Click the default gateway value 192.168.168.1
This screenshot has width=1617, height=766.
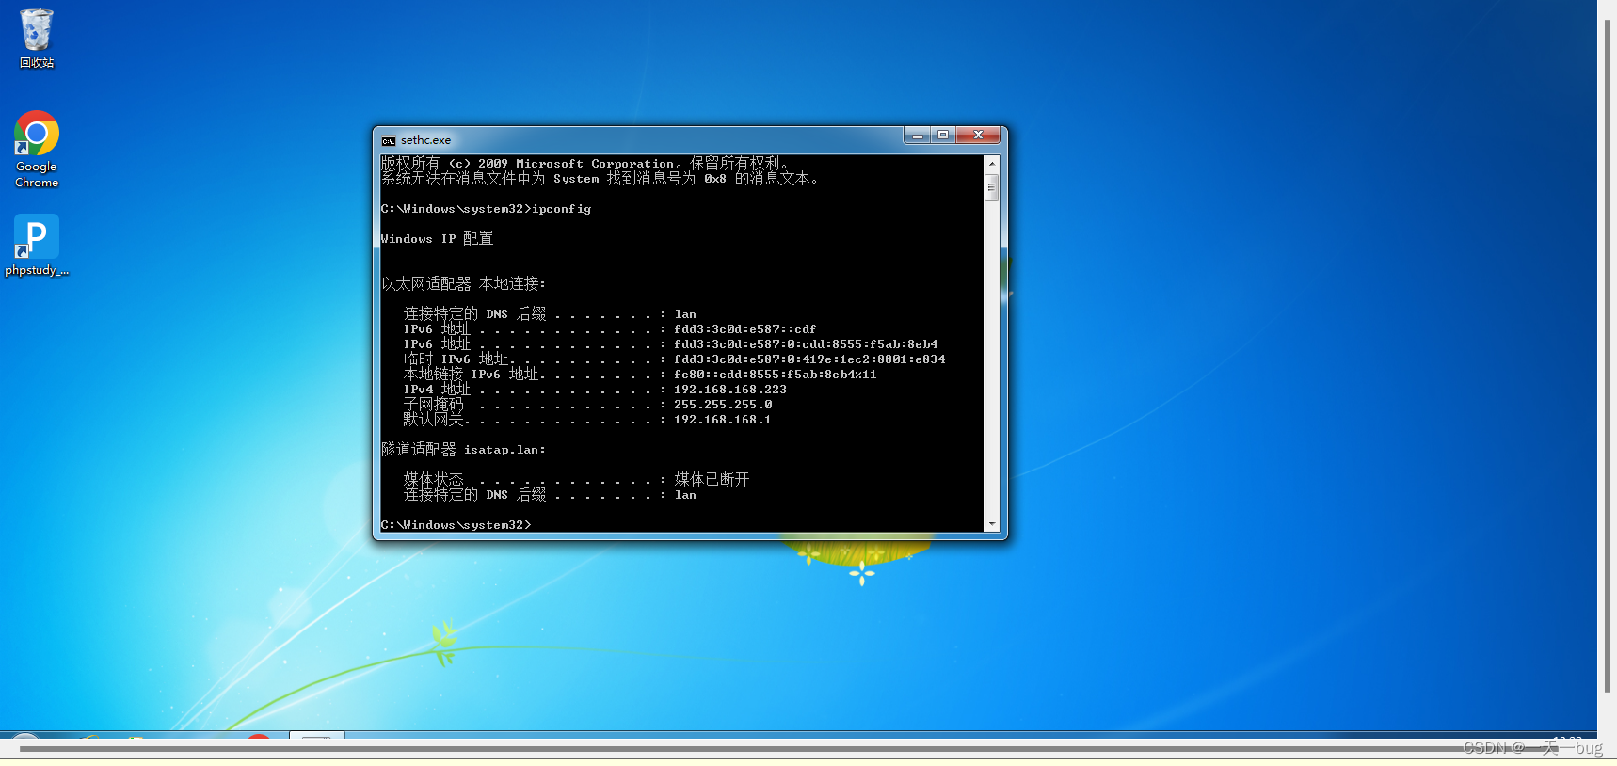click(722, 420)
